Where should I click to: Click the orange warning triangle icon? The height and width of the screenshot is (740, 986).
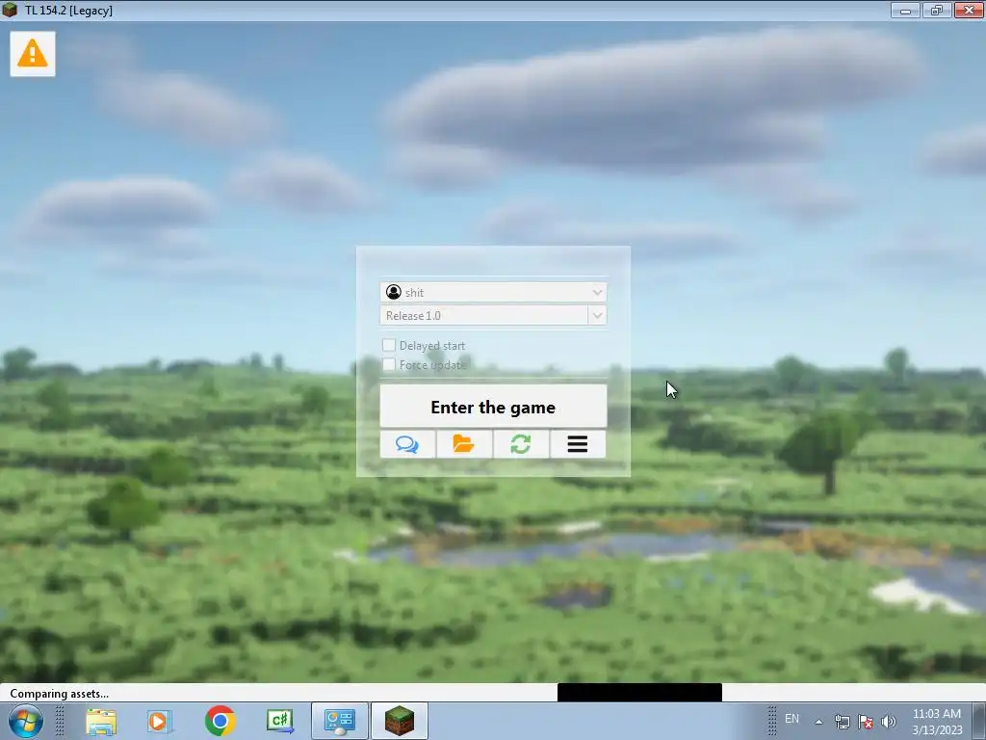33,54
